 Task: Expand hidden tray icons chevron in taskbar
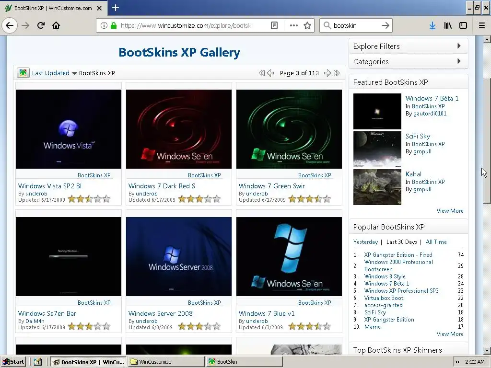tap(457, 362)
